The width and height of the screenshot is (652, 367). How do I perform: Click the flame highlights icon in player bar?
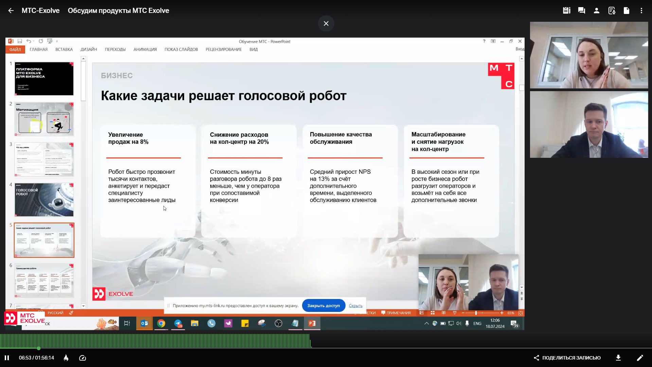pyautogui.click(x=66, y=358)
